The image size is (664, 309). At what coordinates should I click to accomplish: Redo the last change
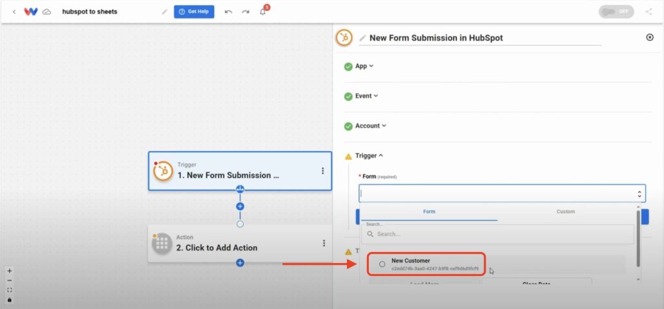[x=246, y=12]
